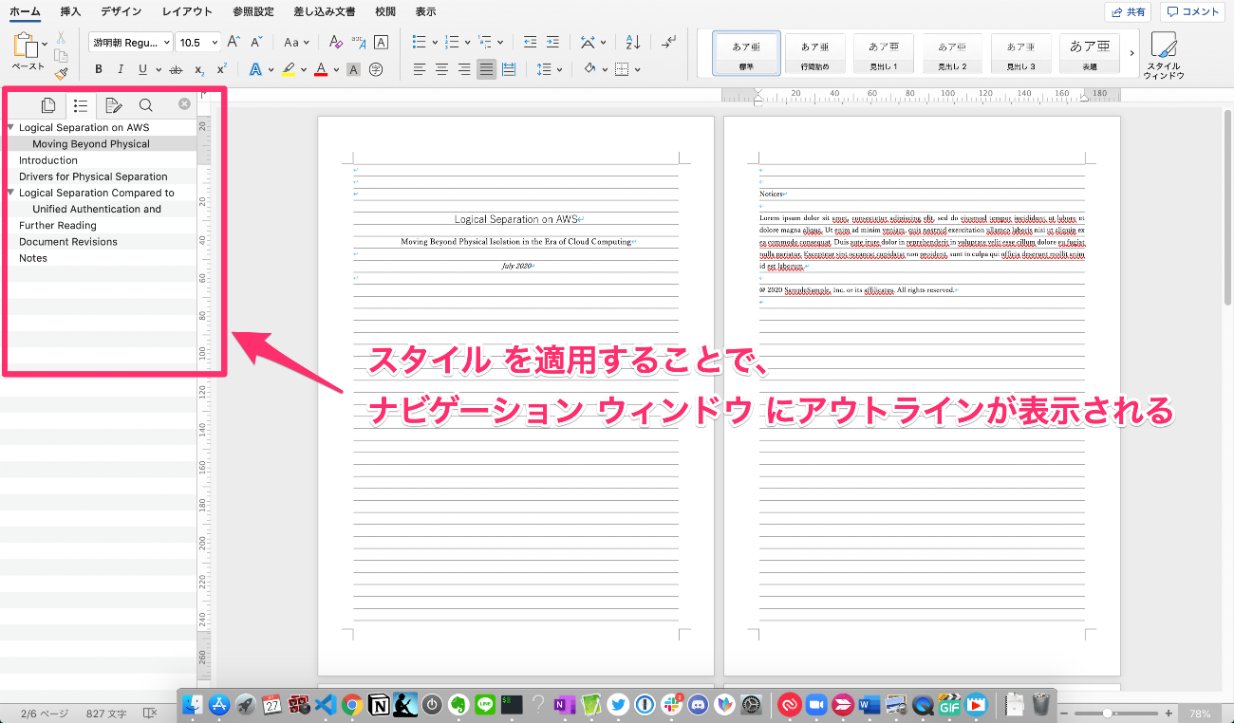This screenshot has height=723, width=1234.
Task: Pick the text highlight yellow color
Action: pos(290,69)
